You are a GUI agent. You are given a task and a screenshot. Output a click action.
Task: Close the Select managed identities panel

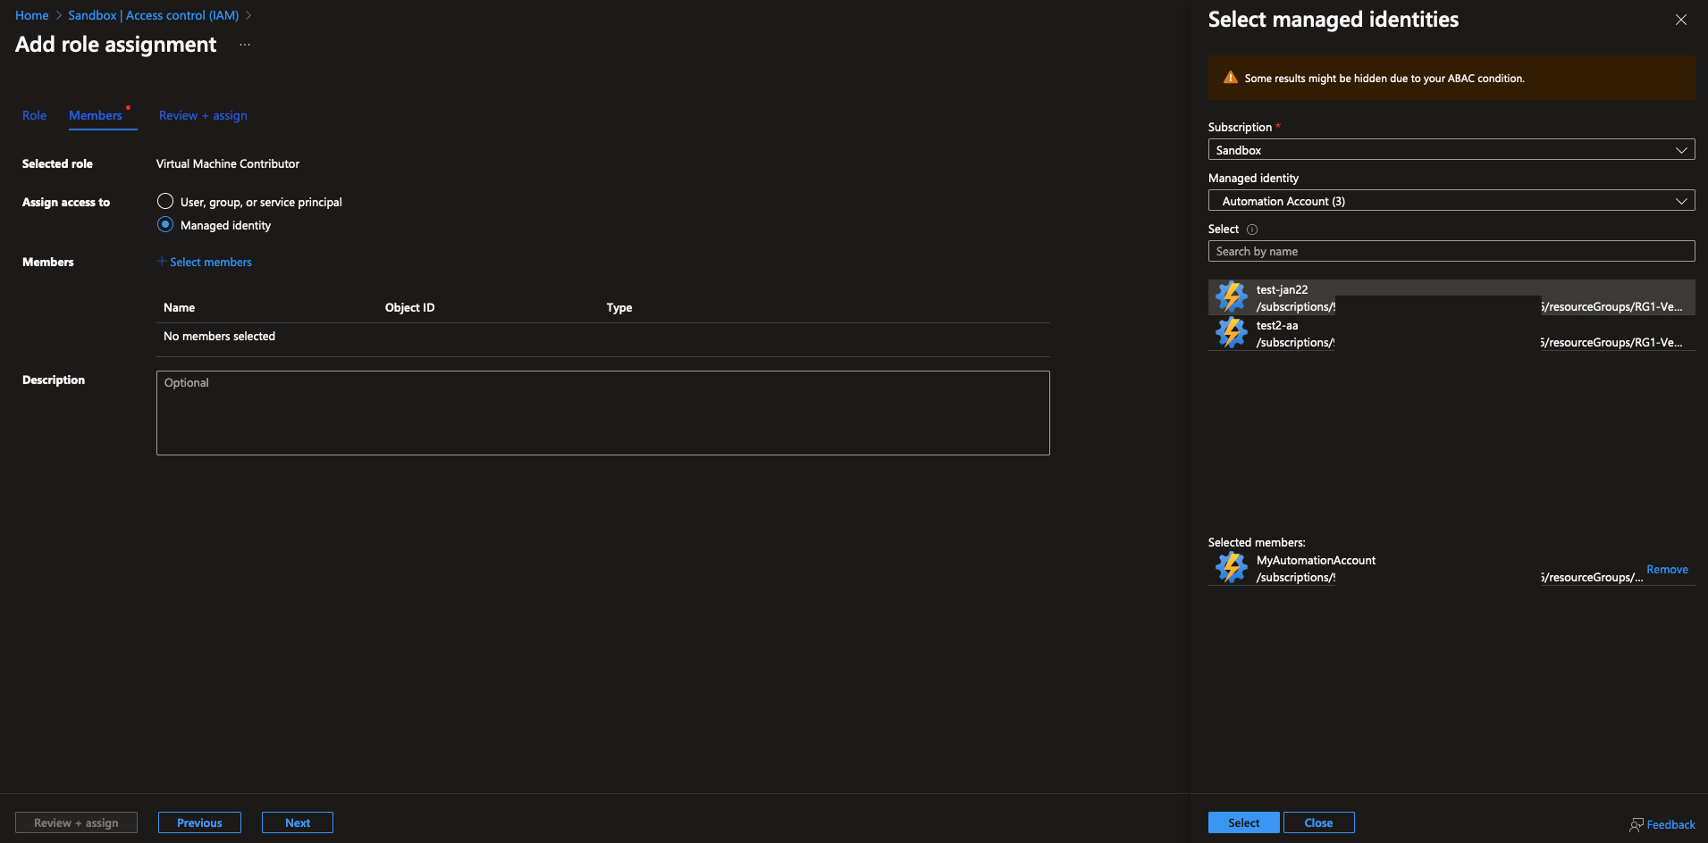click(1680, 20)
